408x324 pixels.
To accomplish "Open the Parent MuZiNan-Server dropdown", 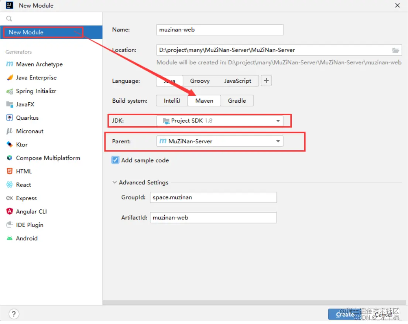I will tap(220, 141).
